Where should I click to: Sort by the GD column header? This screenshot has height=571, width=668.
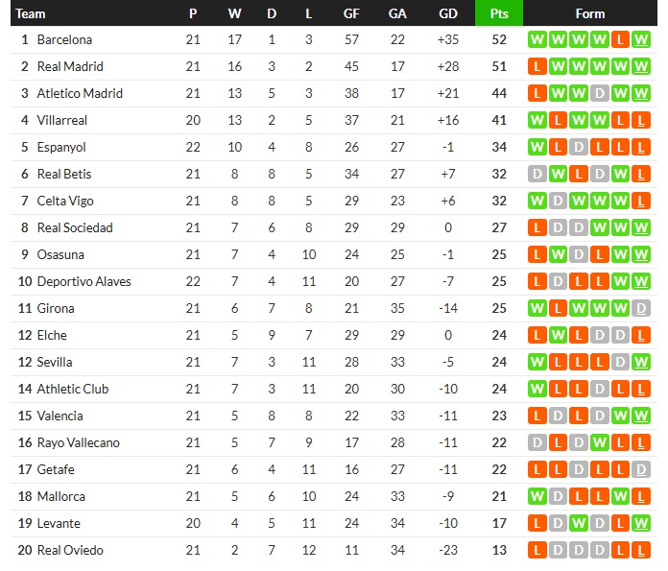(447, 13)
